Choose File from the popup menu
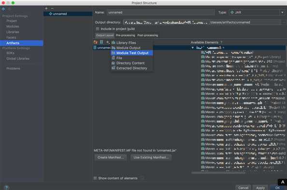 click(x=132, y=58)
